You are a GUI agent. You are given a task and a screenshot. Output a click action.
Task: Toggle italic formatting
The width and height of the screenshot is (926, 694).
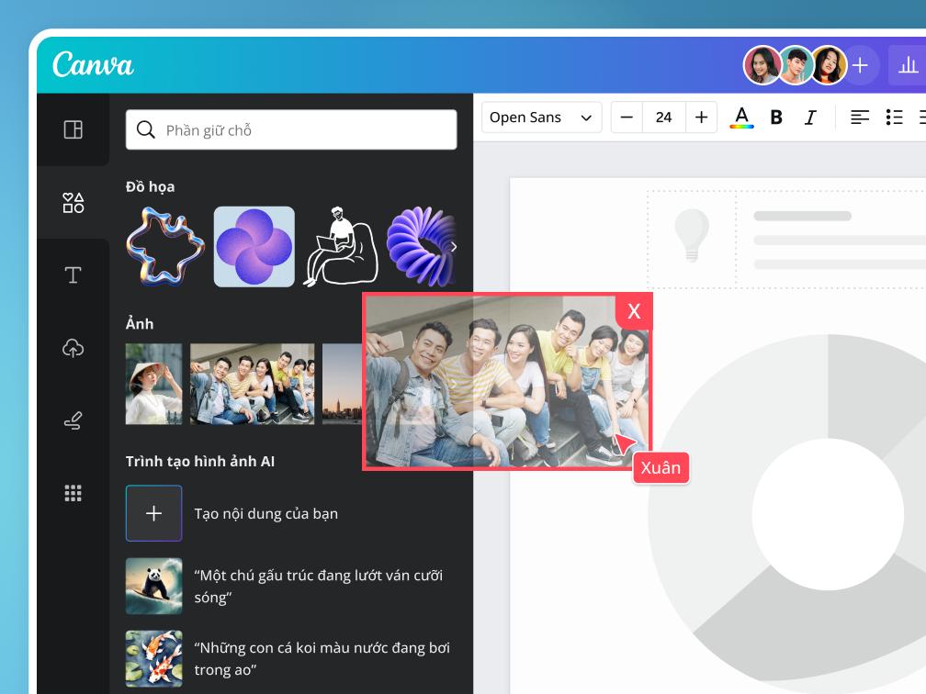coord(811,118)
